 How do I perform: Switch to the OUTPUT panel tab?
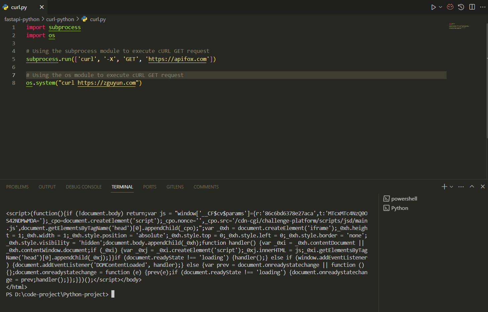47,187
